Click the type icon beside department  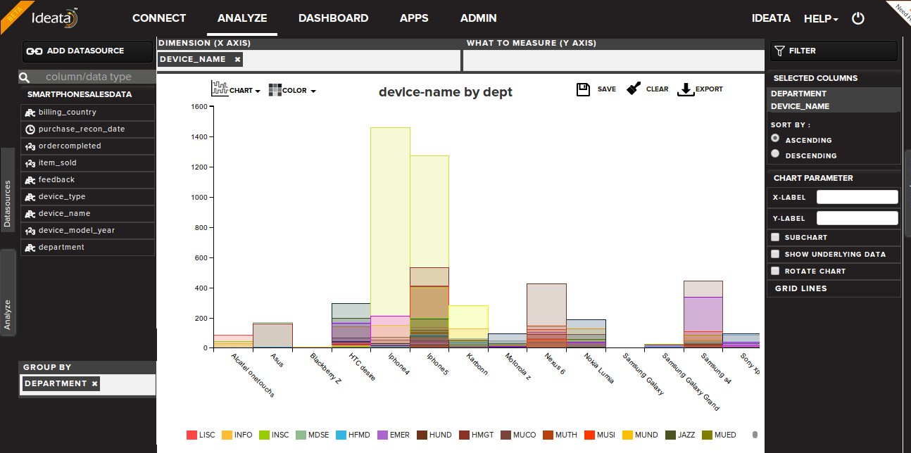[x=30, y=248]
